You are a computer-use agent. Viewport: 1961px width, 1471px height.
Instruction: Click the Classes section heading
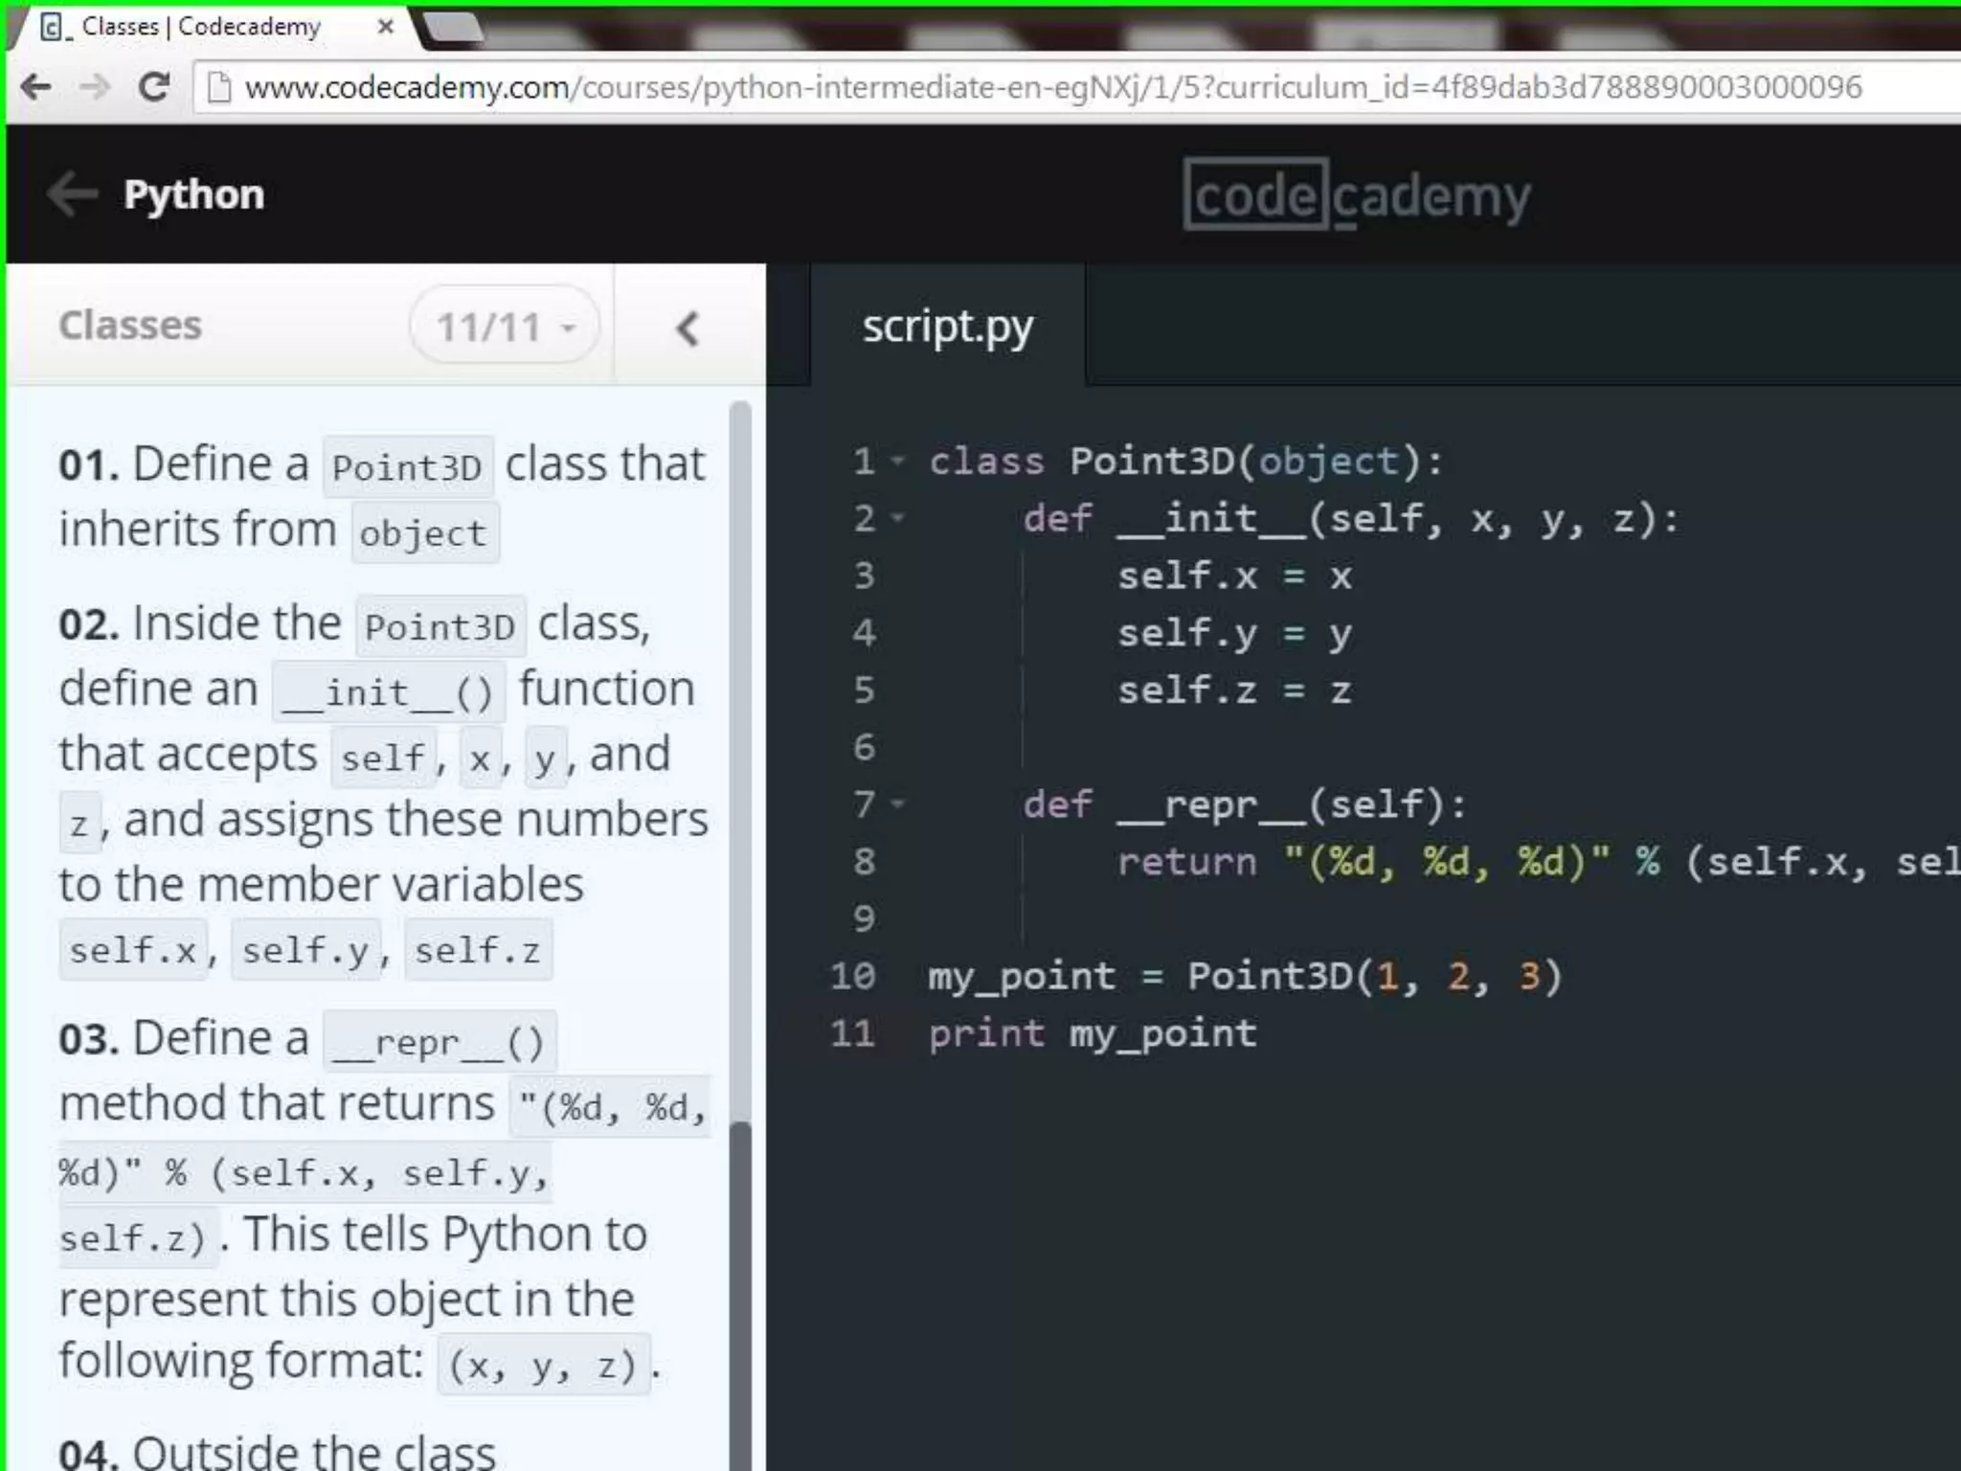click(x=130, y=326)
